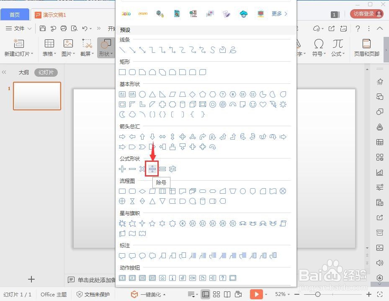Choose the lightning bolt basic shape
This screenshot has width=389, height=301.
273,104
